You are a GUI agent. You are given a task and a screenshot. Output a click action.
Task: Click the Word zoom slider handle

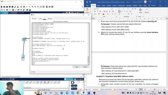[x=155, y=89]
